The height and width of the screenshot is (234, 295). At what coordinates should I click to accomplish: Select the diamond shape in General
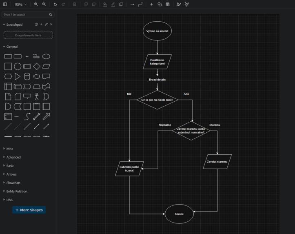click(x=36, y=66)
